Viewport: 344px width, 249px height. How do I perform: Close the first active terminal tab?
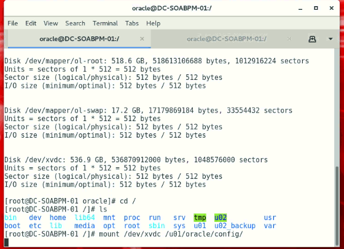[142, 39]
